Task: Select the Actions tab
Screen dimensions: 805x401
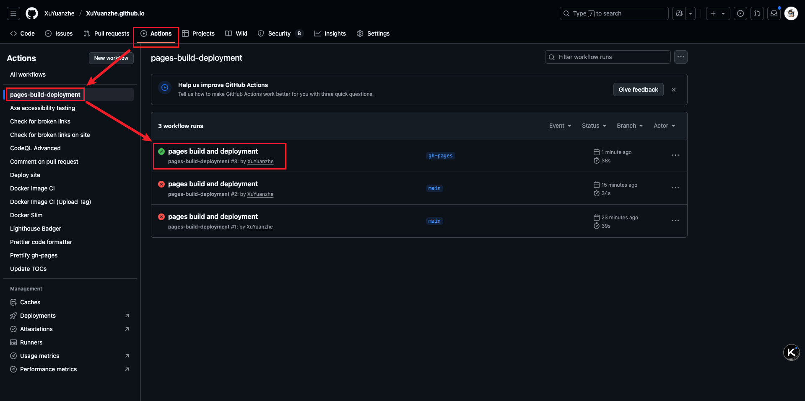Action: coord(156,33)
